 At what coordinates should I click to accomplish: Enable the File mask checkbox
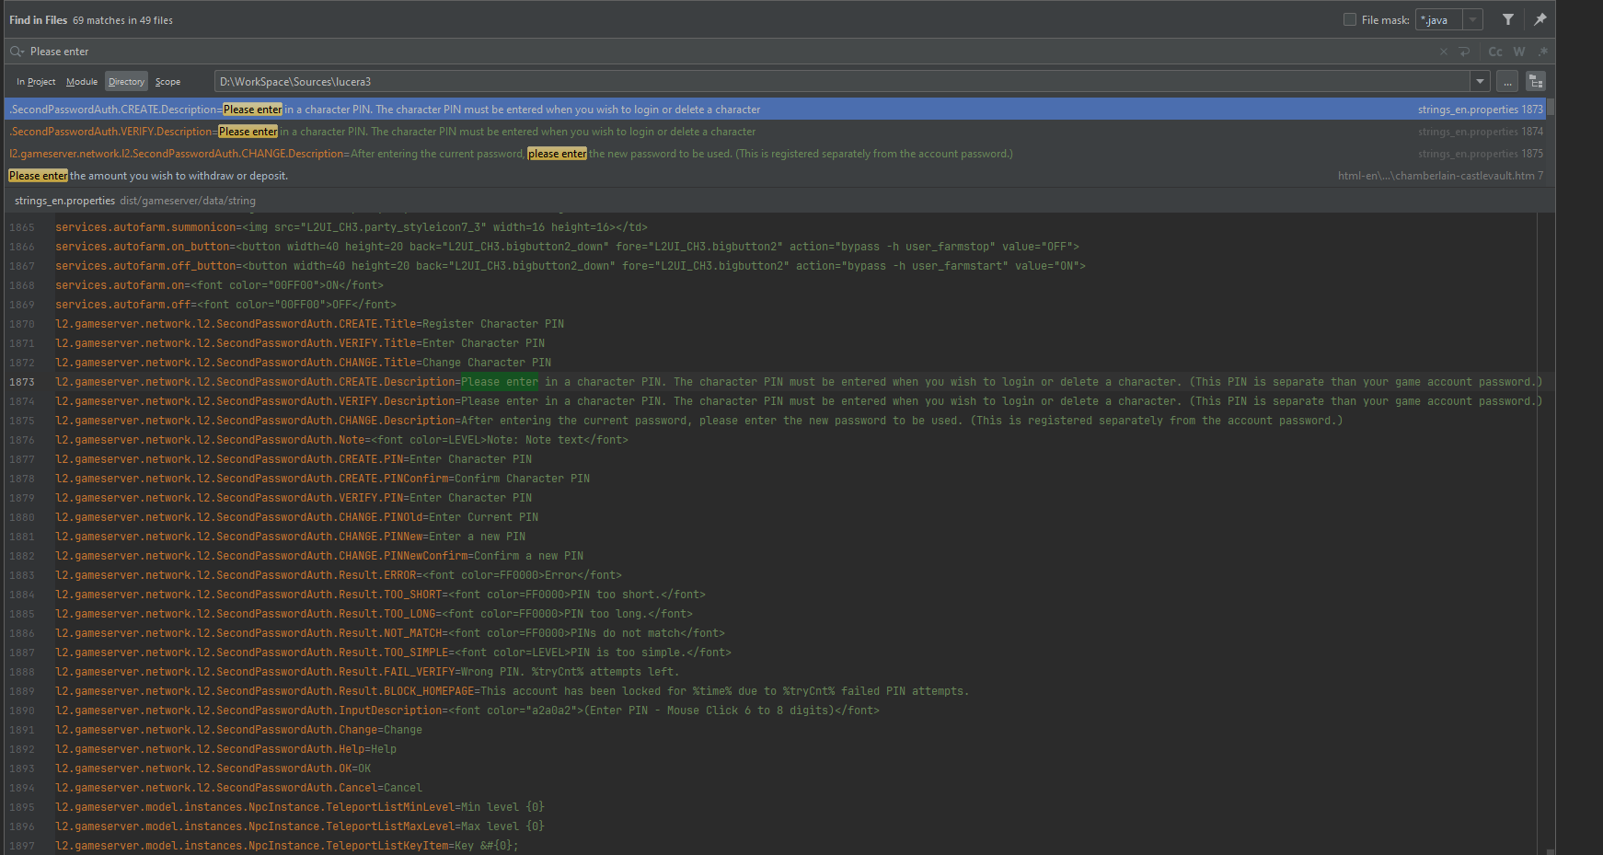pos(1350,19)
